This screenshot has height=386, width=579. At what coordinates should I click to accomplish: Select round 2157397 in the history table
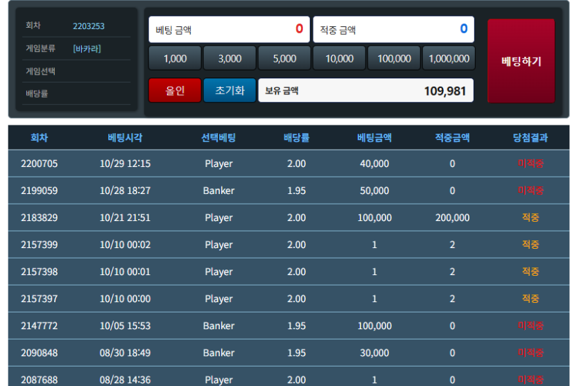39,299
